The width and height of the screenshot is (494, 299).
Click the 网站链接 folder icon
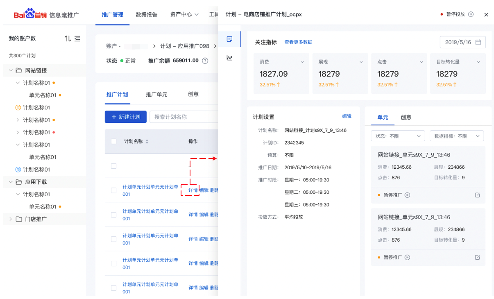19,70
